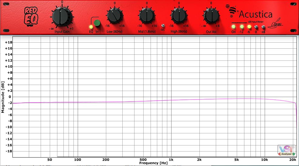Click the 'Out Vol' label
This screenshot has width=299, height=166.
coord(211,32)
